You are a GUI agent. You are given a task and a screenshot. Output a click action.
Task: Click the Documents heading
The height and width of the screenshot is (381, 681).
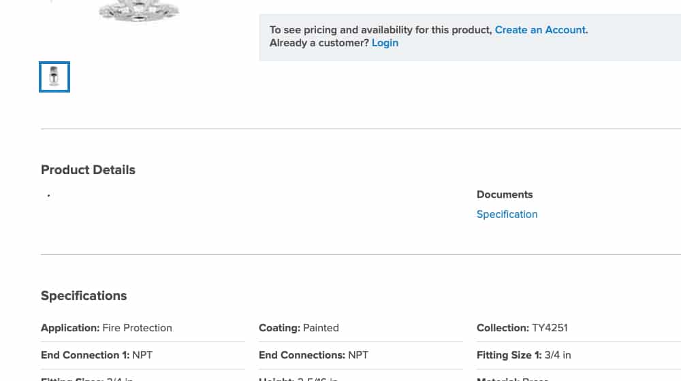tap(505, 195)
